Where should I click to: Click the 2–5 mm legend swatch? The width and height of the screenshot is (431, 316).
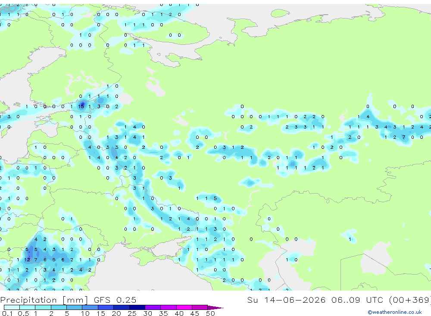click(59, 307)
